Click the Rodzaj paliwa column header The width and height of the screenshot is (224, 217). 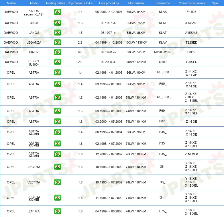(x=56, y=3)
